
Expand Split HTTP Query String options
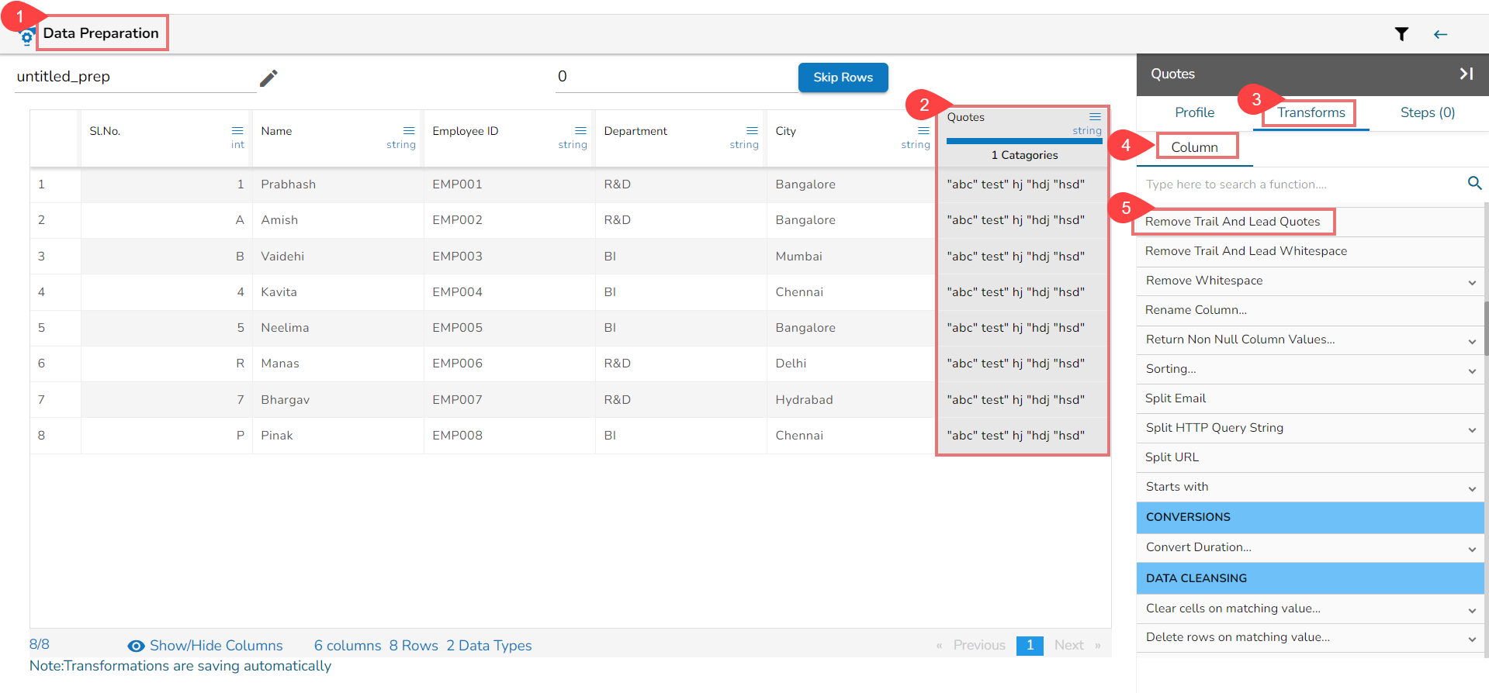1472,429
